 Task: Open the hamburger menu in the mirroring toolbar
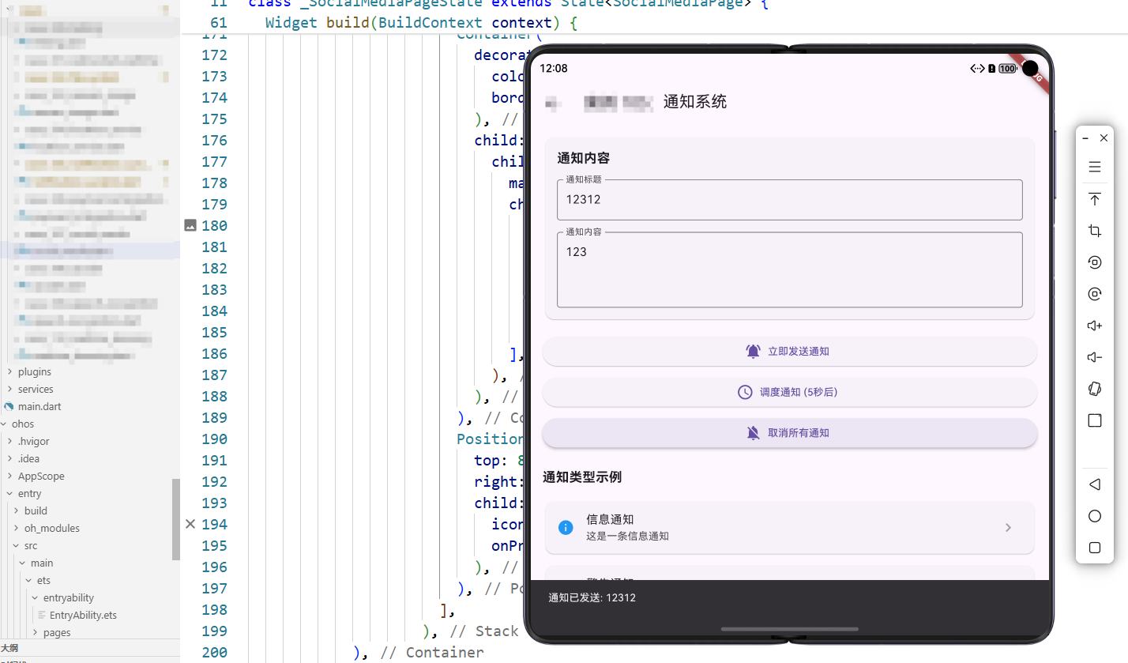1094,167
